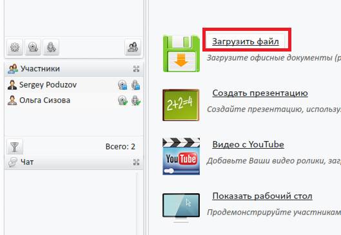Click the Участники panel title
Viewport: 341px width, 235px height.
[40, 69]
